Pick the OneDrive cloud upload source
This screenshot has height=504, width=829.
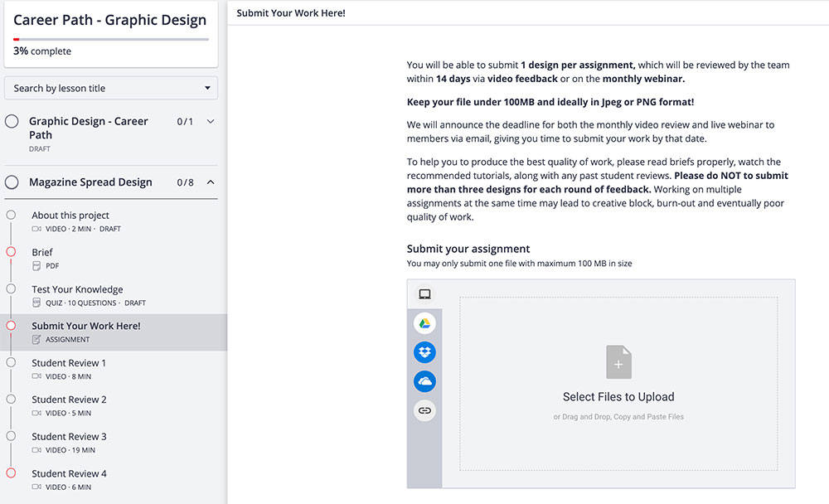point(424,381)
